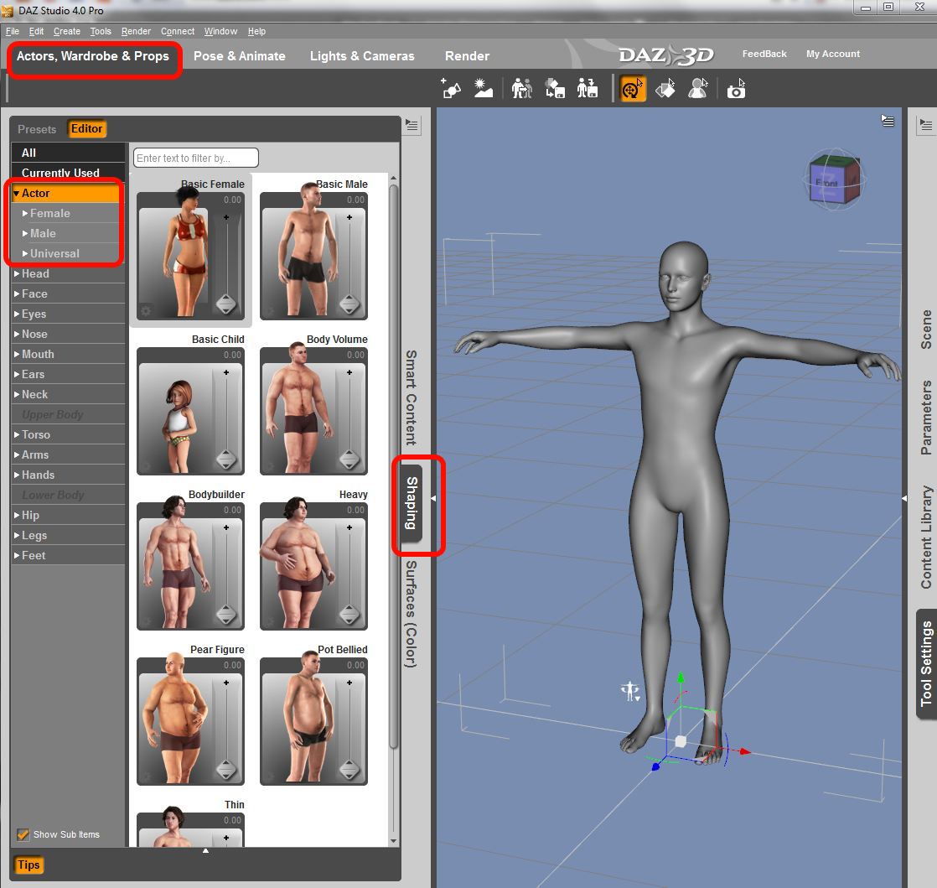
Task: Click the gear icon on Basic Female card
Action: 145,311
